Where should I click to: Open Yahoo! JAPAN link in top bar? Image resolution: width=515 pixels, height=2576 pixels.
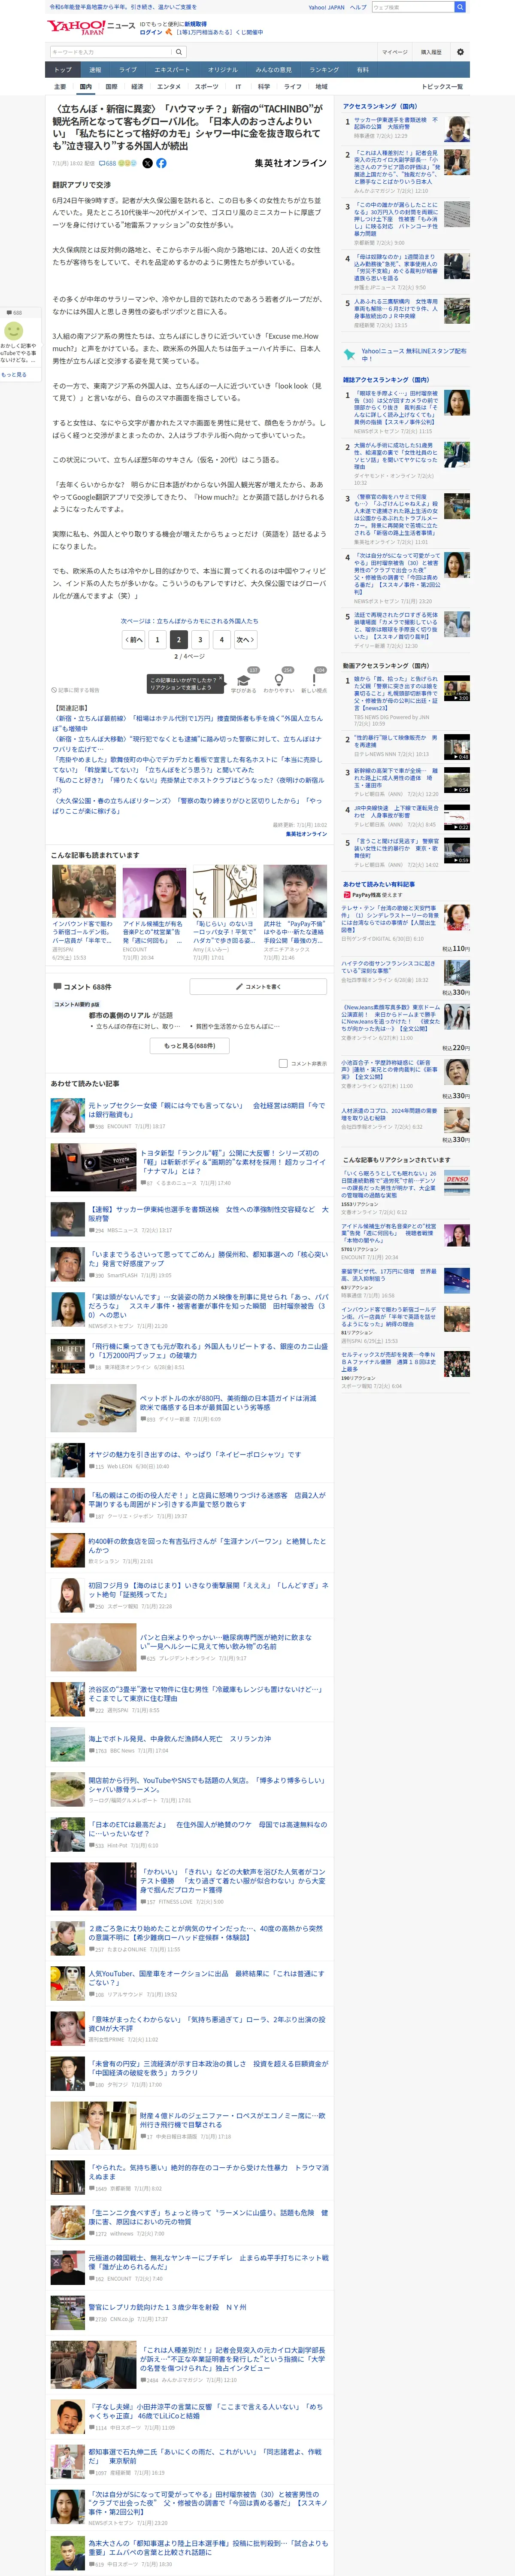tap(326, 7)
